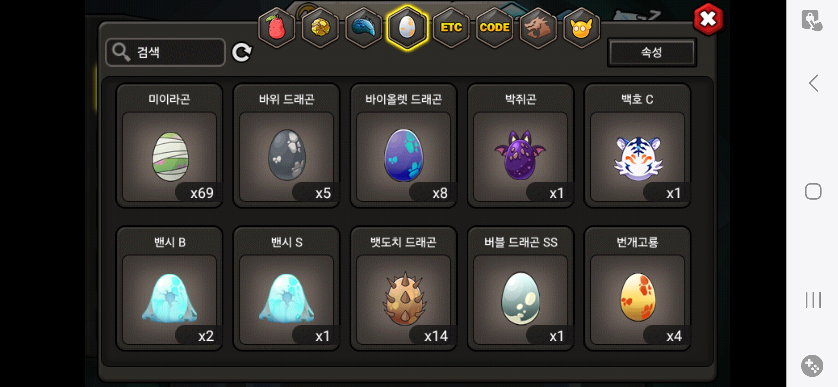
Task: Select the 바이올렛 드래곤 purple egg
Action: (403, 145)
